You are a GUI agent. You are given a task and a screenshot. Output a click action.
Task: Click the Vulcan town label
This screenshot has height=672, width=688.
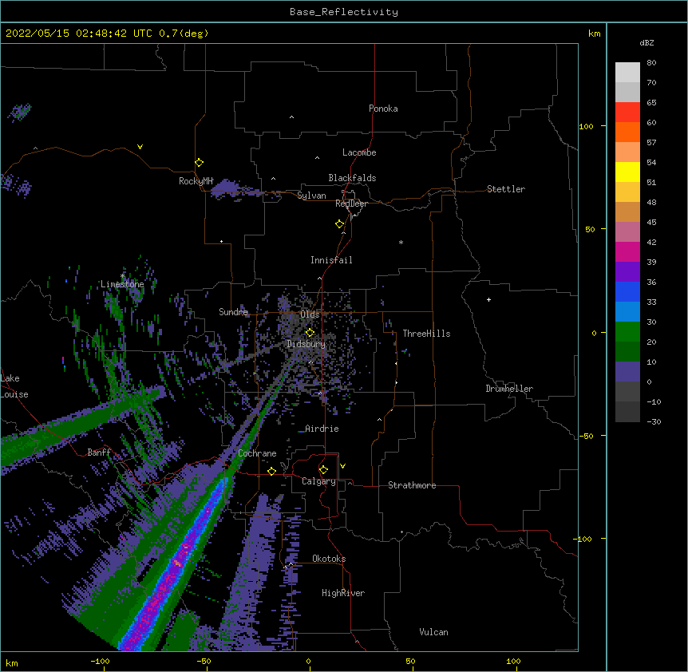coord(433,632)
